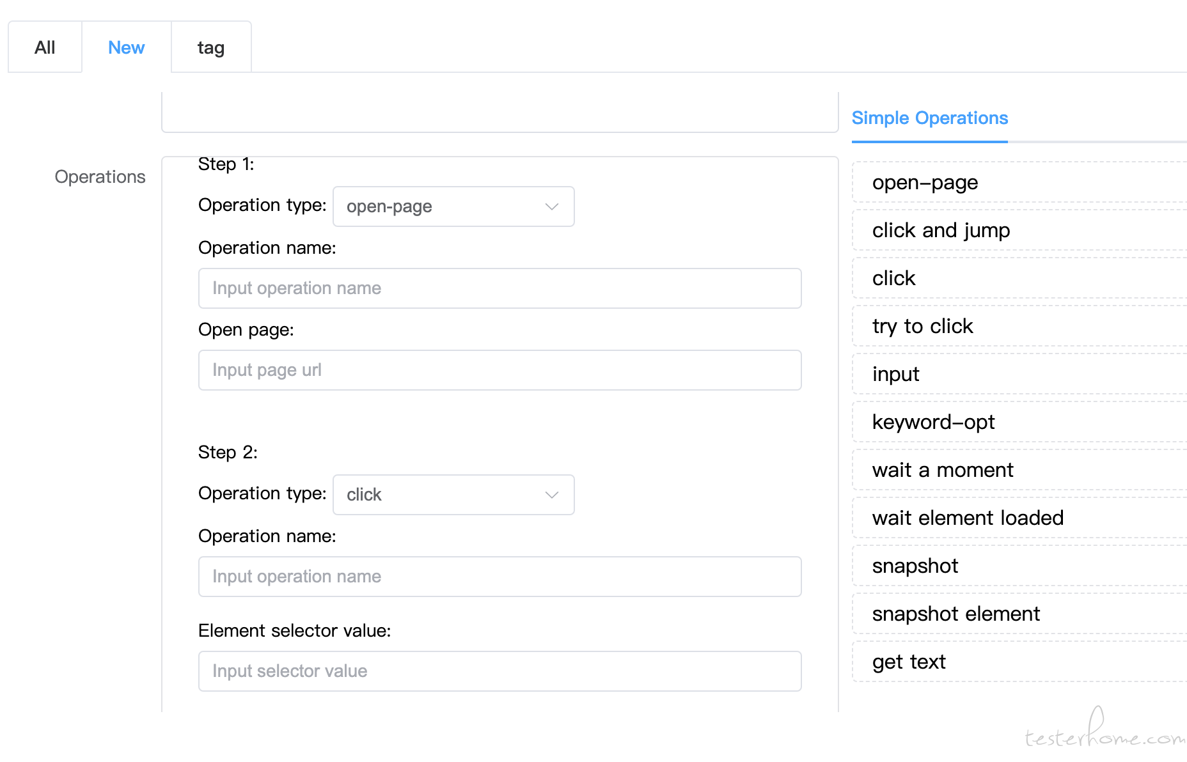Expand Step 1 operation type dropdown
Viewport: 1187px width, 762px height.
coord(453,206)
